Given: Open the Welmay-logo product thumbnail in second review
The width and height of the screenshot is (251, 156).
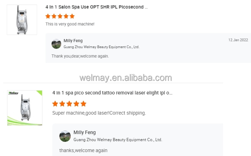Looking at the screenshot, I should click(x=25, y=108).
